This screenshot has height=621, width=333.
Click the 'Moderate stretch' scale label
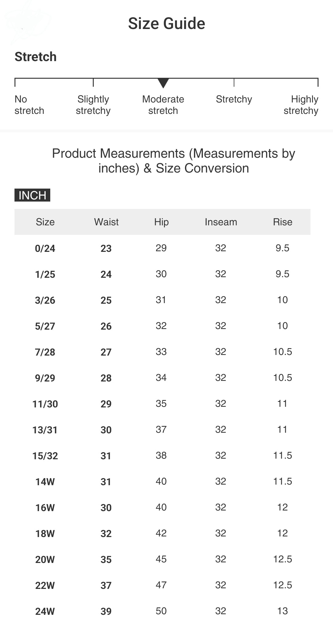tap(163, 105)
